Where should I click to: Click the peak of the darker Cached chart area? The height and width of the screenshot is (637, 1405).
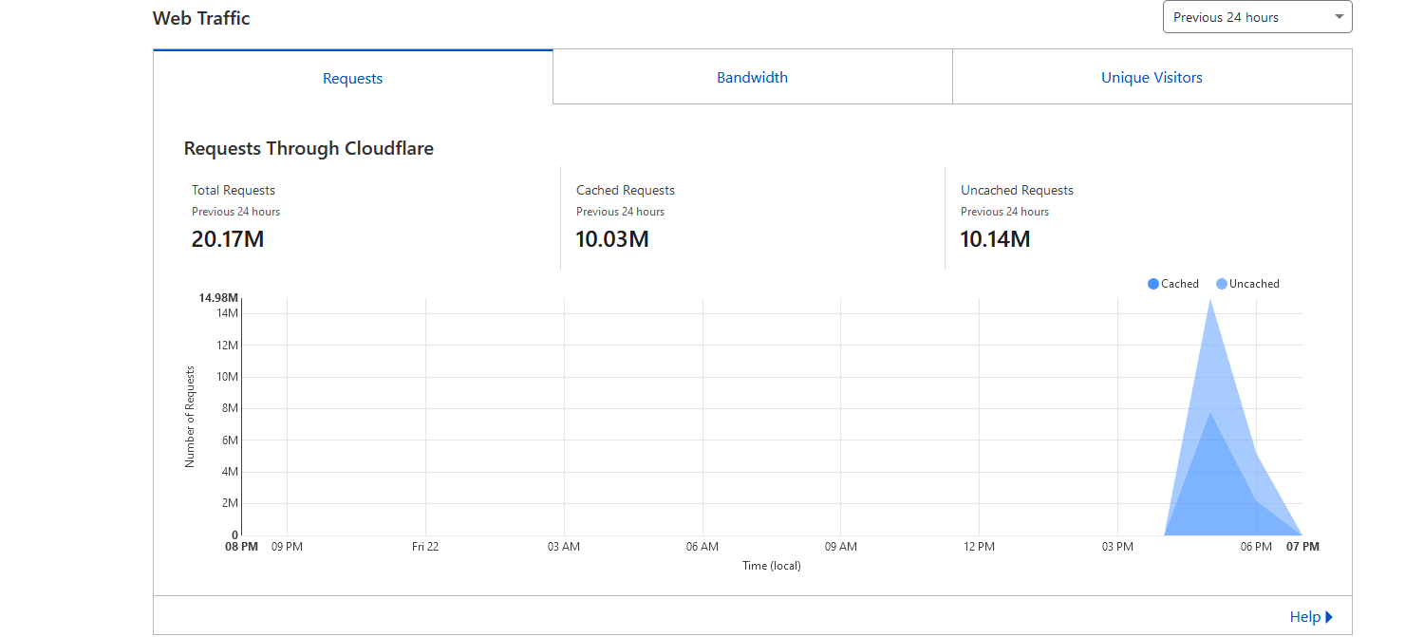pos(1210,418)
